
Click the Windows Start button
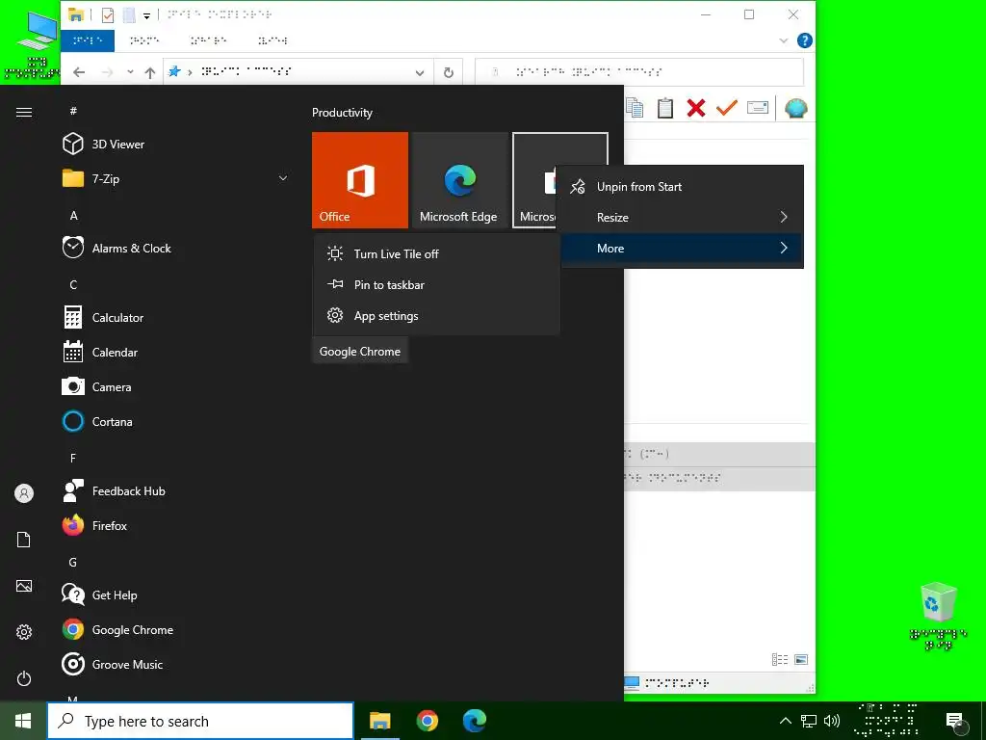(x=23, y=721)
